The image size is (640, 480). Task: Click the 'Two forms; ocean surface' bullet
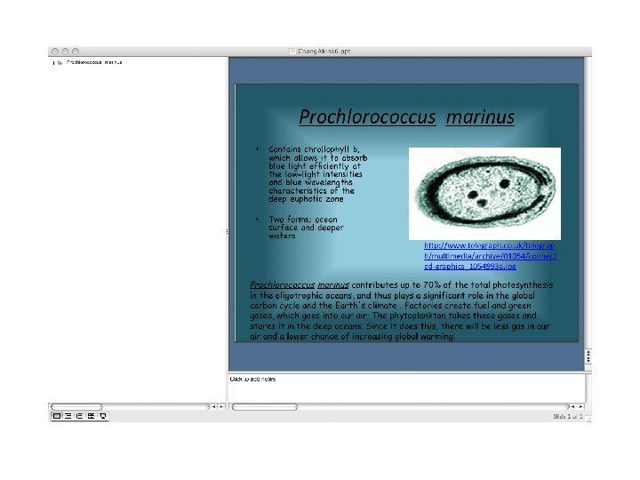pyautogui.click(x=306, y=228)
